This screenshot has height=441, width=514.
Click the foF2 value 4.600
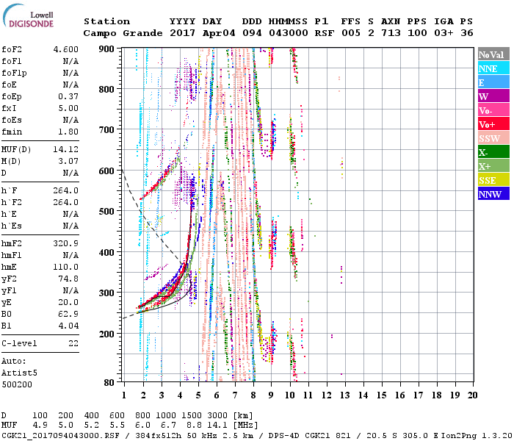pyautogui.click(x=65, y=50)
